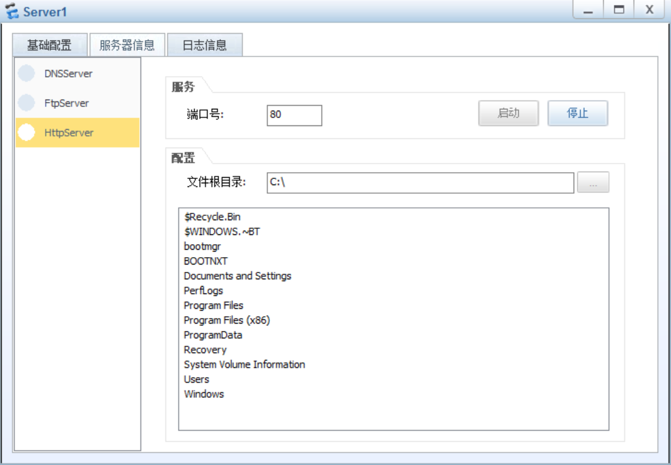Select BOOTNXT in file list
This screenshot has width=671, height=465.
pyautogui.click(x=206, y=261)
